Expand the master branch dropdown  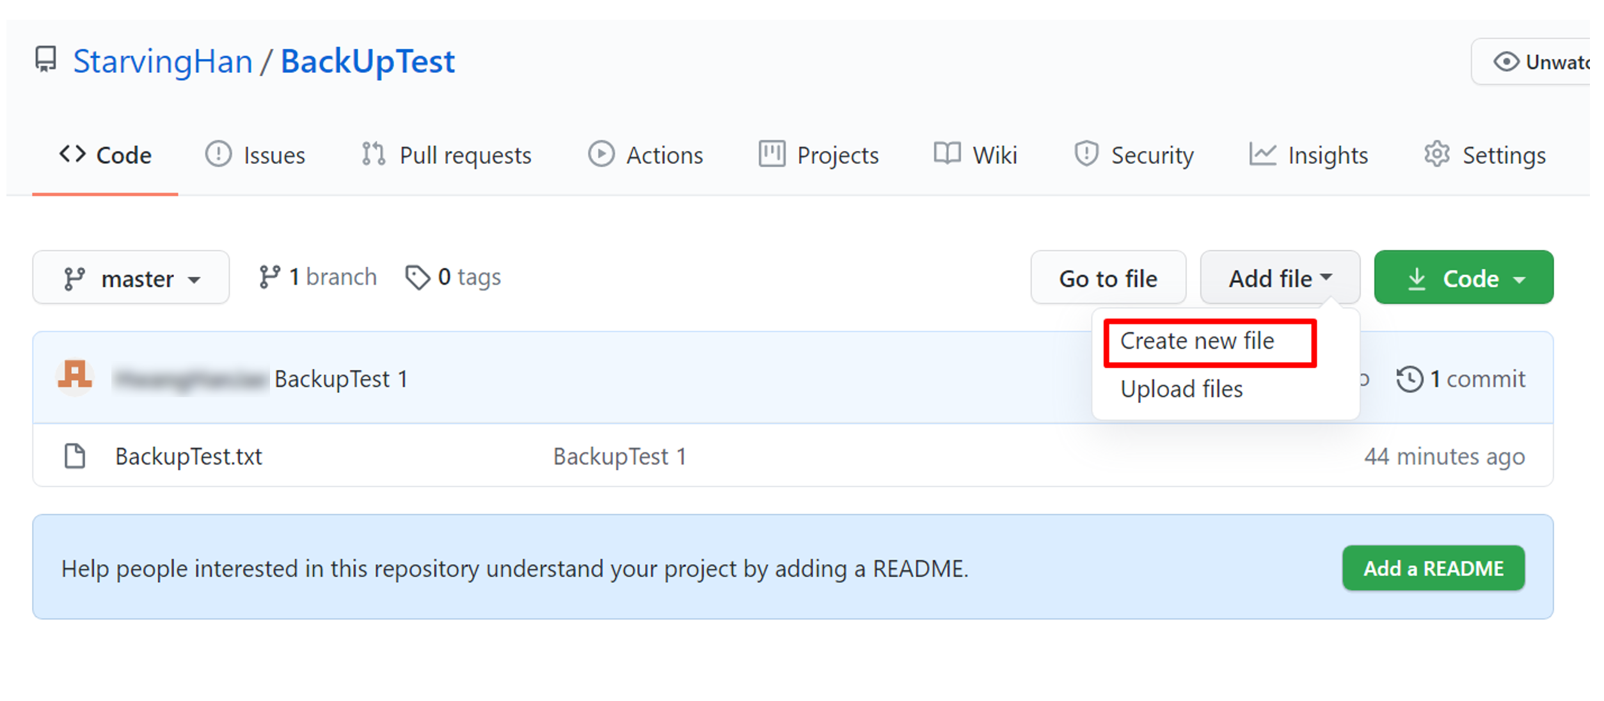pyautogui.click(x=131, y=278)
